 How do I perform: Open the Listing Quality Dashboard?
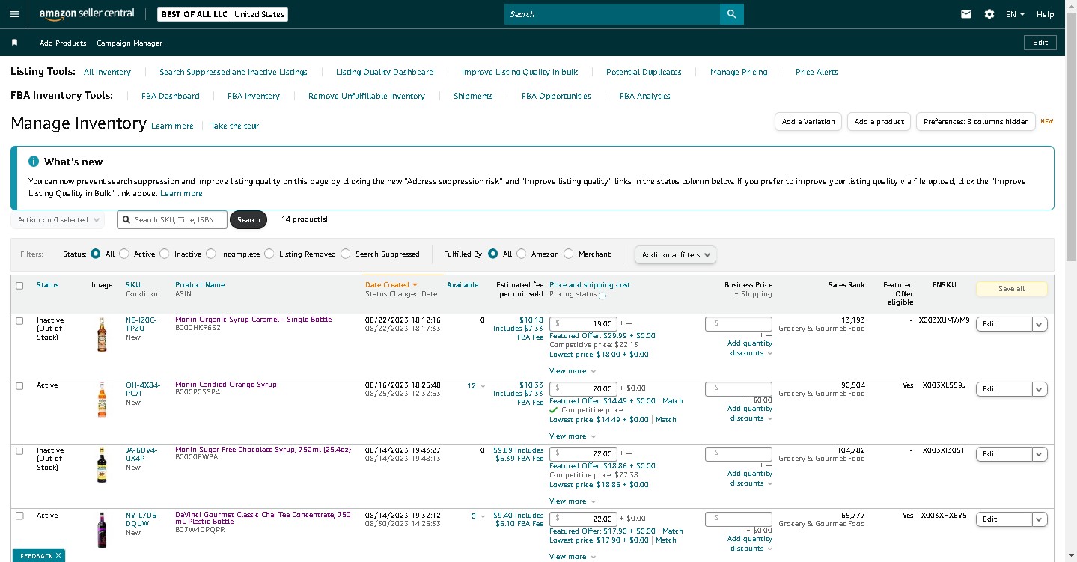tap(385, 72)
